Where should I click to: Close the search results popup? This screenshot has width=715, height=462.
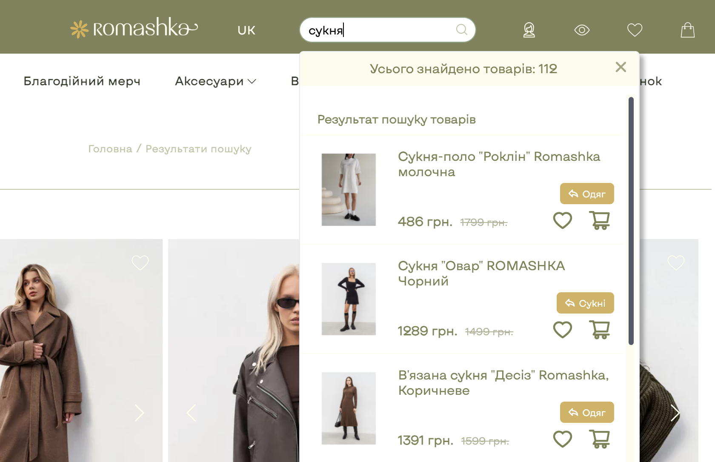(x=621, y=67)
